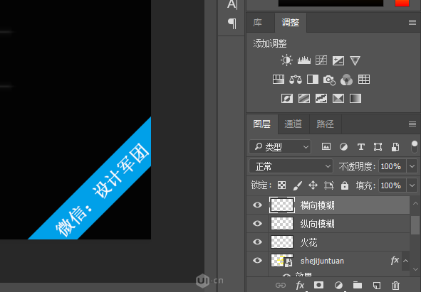This screenshot has height=292, width=421.
Task: Add a Color Lookup adjustment
Action: point(364,80)
